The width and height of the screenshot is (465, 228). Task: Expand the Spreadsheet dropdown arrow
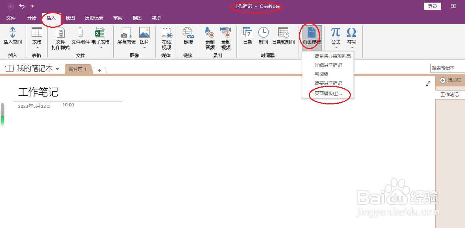(101, 48)
